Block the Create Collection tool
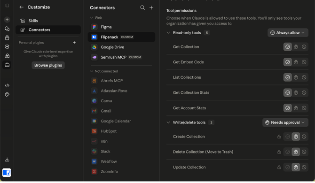 [304, 137]
